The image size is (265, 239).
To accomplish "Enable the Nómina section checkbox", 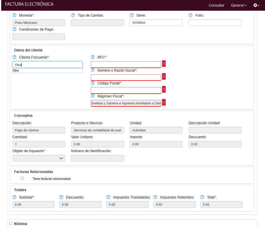I will point(11,224).
